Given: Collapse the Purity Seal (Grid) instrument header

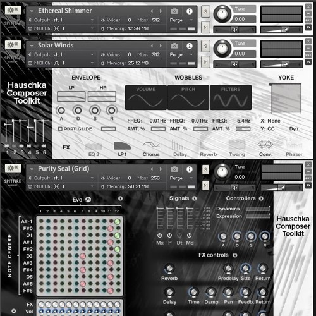Looking at the screenshot, I should point(32,169).
